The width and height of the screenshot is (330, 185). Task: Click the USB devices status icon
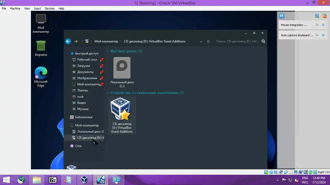286,172
